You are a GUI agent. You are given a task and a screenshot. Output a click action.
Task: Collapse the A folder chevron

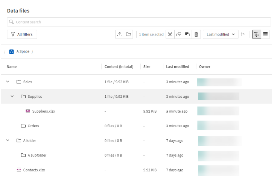point(8,140)
